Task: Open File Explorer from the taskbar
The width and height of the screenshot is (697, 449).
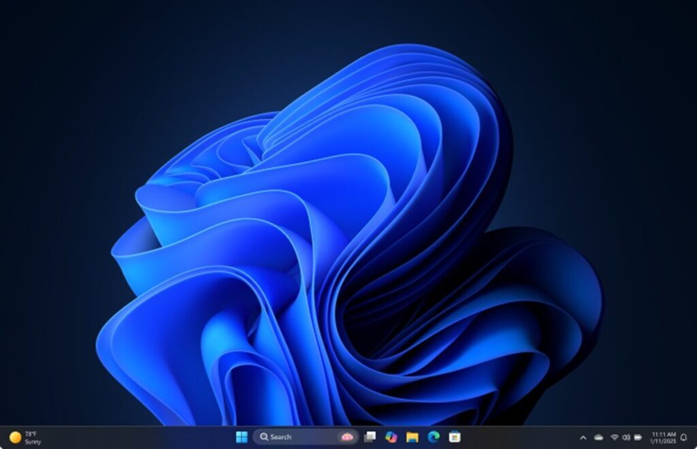Action: click(412, 437)
